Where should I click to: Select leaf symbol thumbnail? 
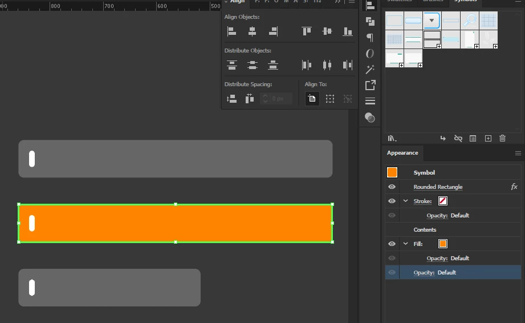coord(488,39)
